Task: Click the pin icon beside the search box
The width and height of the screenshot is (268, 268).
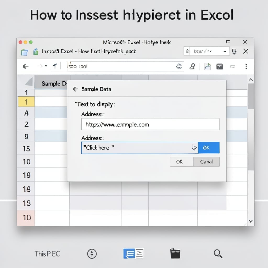Action: click(234, 52)
